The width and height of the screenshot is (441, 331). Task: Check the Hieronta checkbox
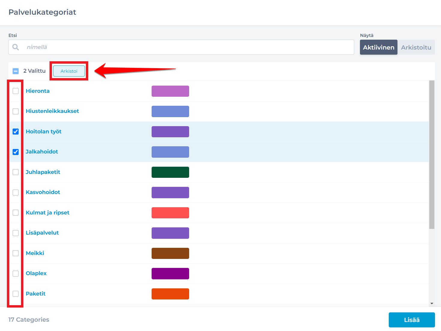16,91
